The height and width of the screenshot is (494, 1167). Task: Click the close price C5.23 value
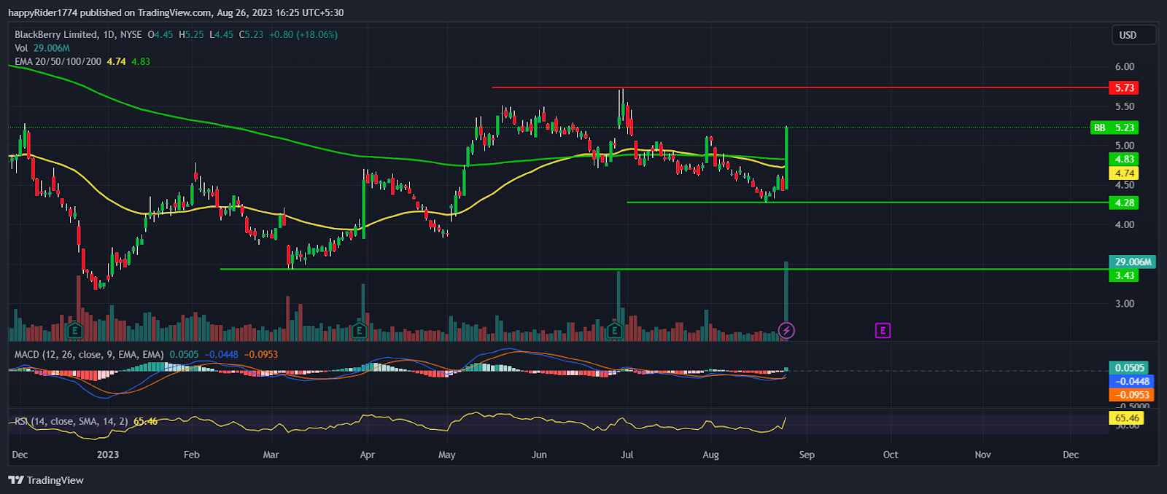point(252,34)
